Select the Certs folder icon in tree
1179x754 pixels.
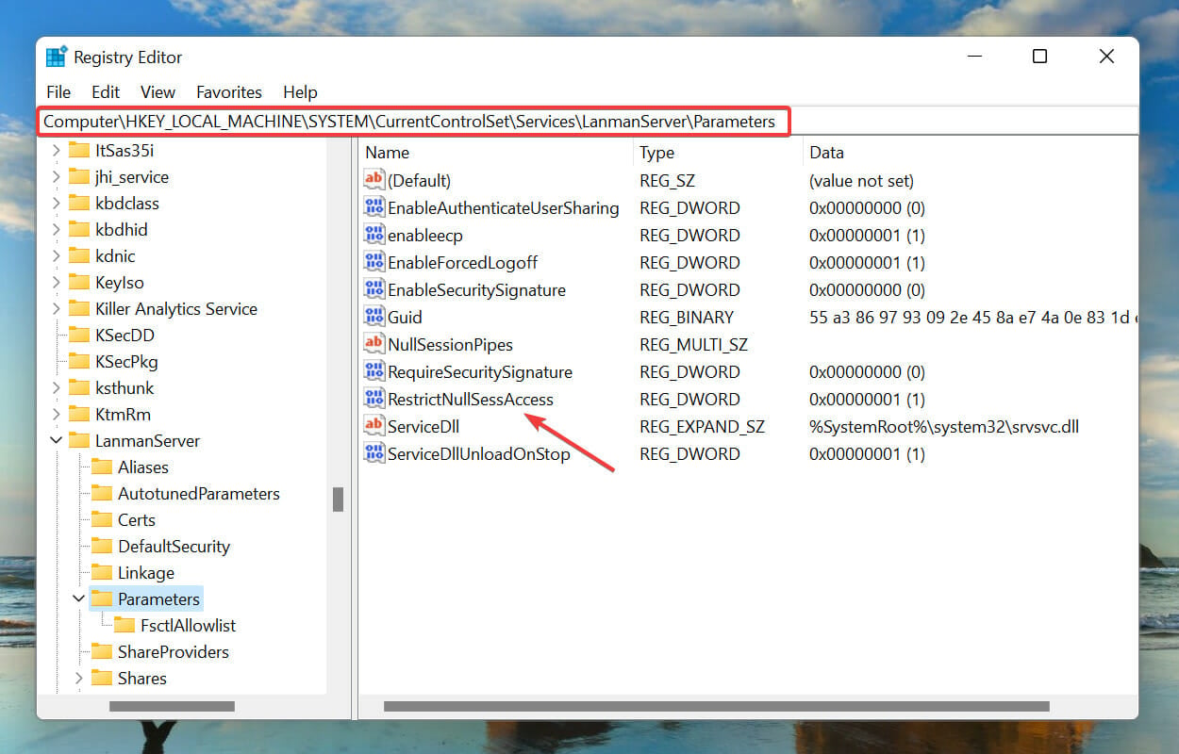[x=102, y=519]
